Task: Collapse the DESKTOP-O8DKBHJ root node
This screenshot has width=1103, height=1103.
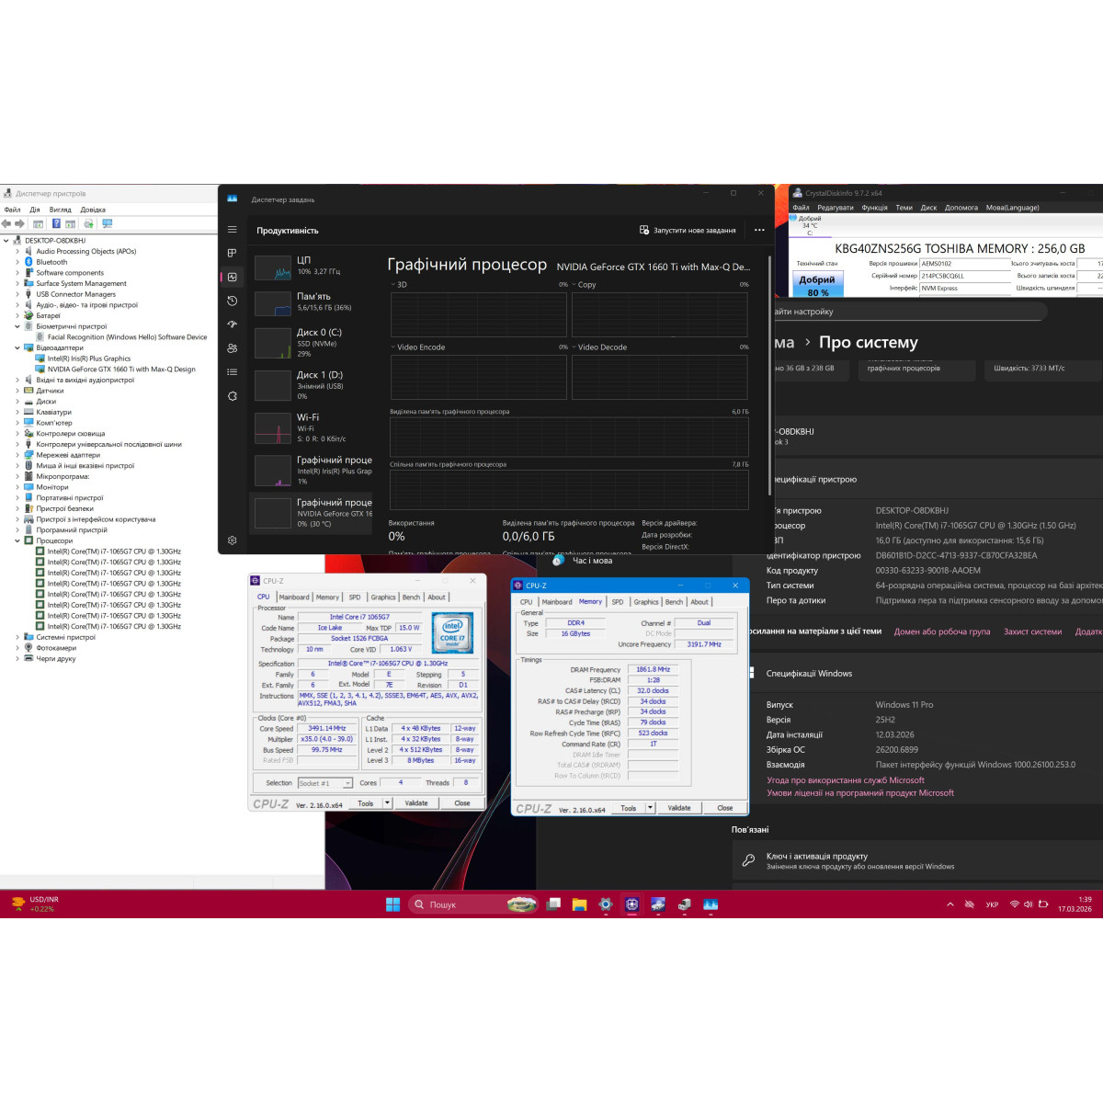Action: pos(6,241)
